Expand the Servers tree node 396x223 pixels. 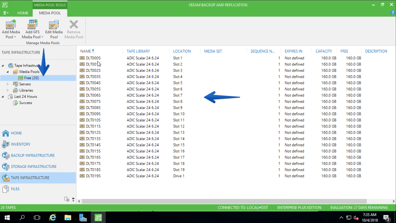8,84
